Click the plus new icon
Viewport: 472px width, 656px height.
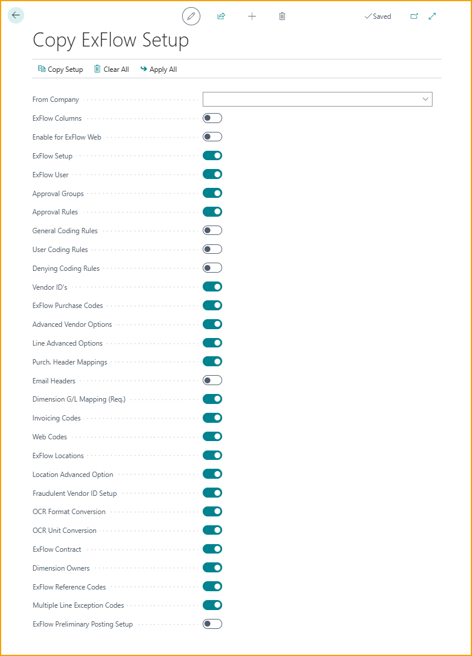pos(252,16)
